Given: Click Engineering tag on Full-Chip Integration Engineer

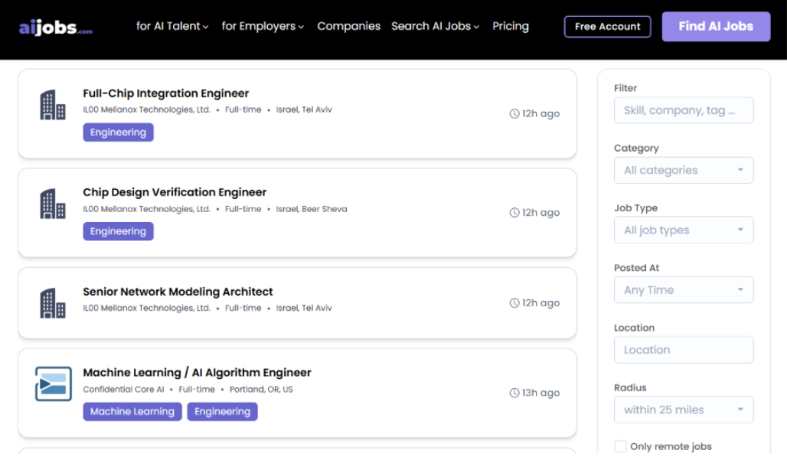Looking at the screenshot, I should point(118,132).
